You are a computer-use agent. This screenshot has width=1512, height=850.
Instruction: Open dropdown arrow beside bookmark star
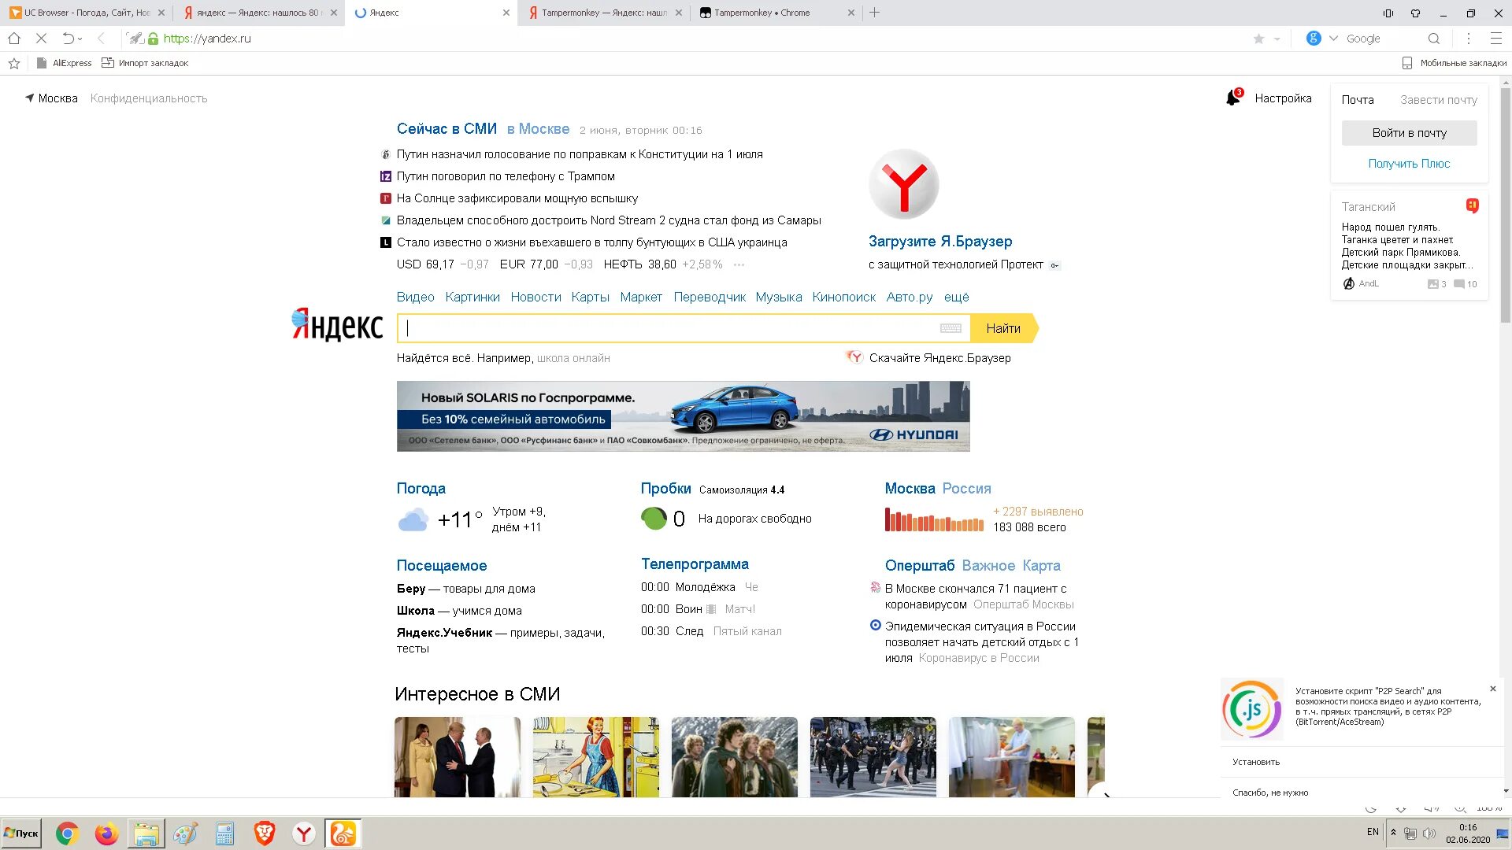(1277, 39)
